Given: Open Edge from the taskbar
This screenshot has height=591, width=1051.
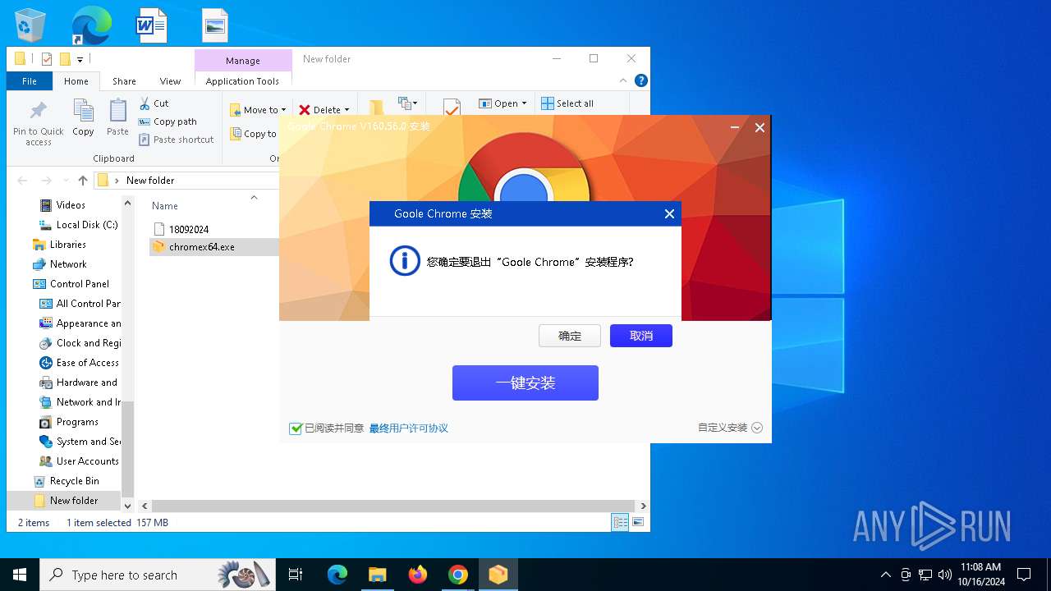Looking at the screenshot, I should click(x=337, y=575).
